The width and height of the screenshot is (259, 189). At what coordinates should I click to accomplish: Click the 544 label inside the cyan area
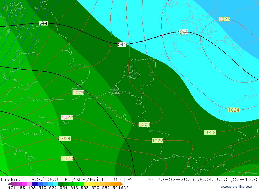pyautogui.click(x=184, y=32)
